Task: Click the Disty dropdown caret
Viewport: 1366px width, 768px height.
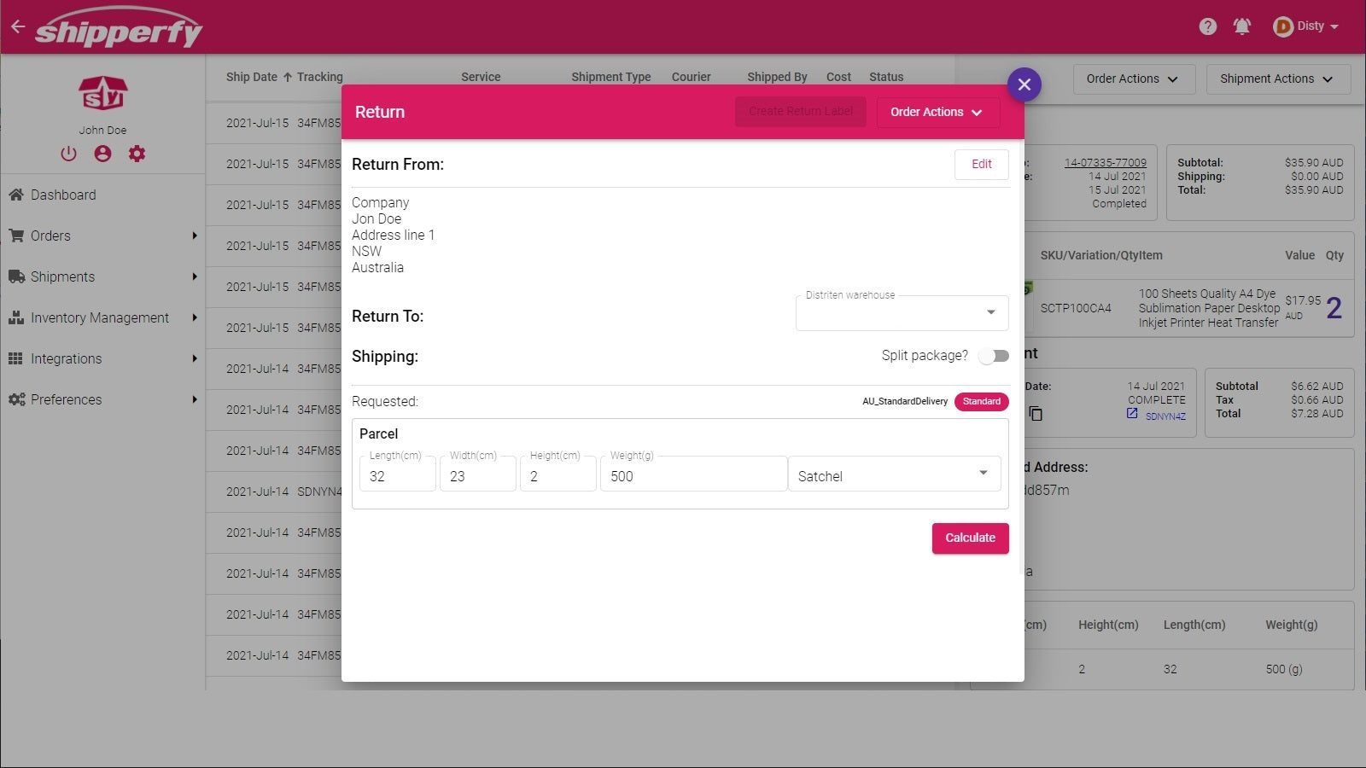Action: coord(1334,26)
